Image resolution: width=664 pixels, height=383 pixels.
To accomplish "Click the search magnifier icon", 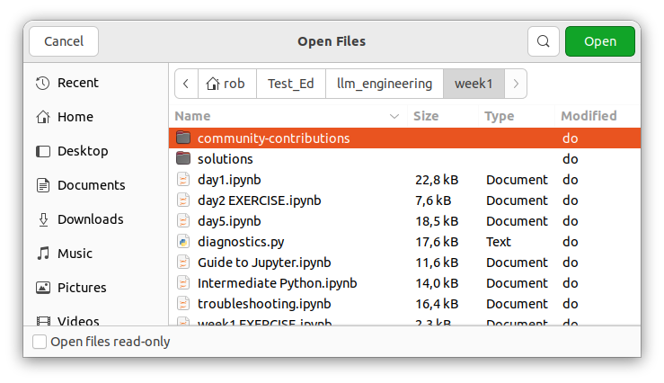I will (543, 41).
